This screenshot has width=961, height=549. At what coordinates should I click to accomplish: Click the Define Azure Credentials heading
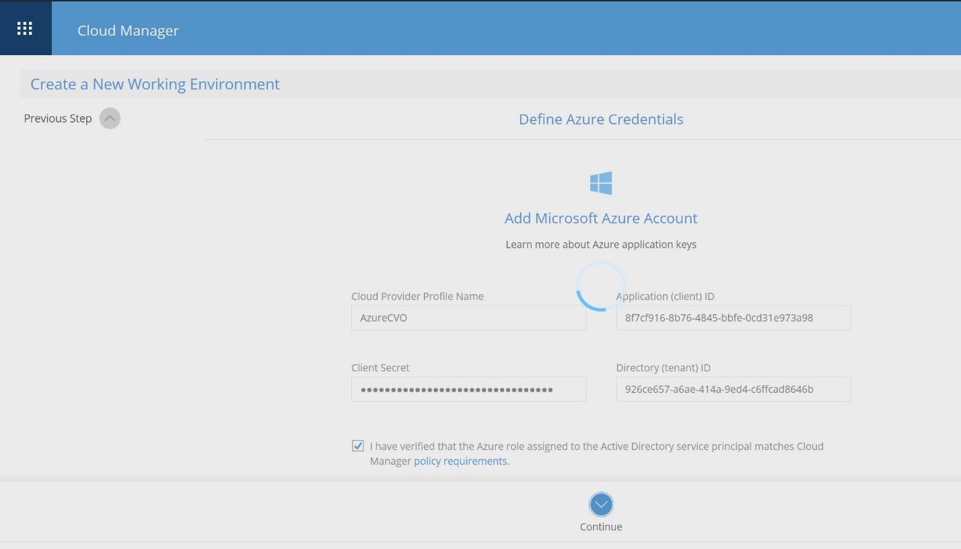pos(601,119)
